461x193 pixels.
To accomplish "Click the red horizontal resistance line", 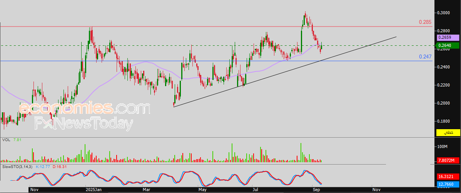I will [x=216, y=27].
